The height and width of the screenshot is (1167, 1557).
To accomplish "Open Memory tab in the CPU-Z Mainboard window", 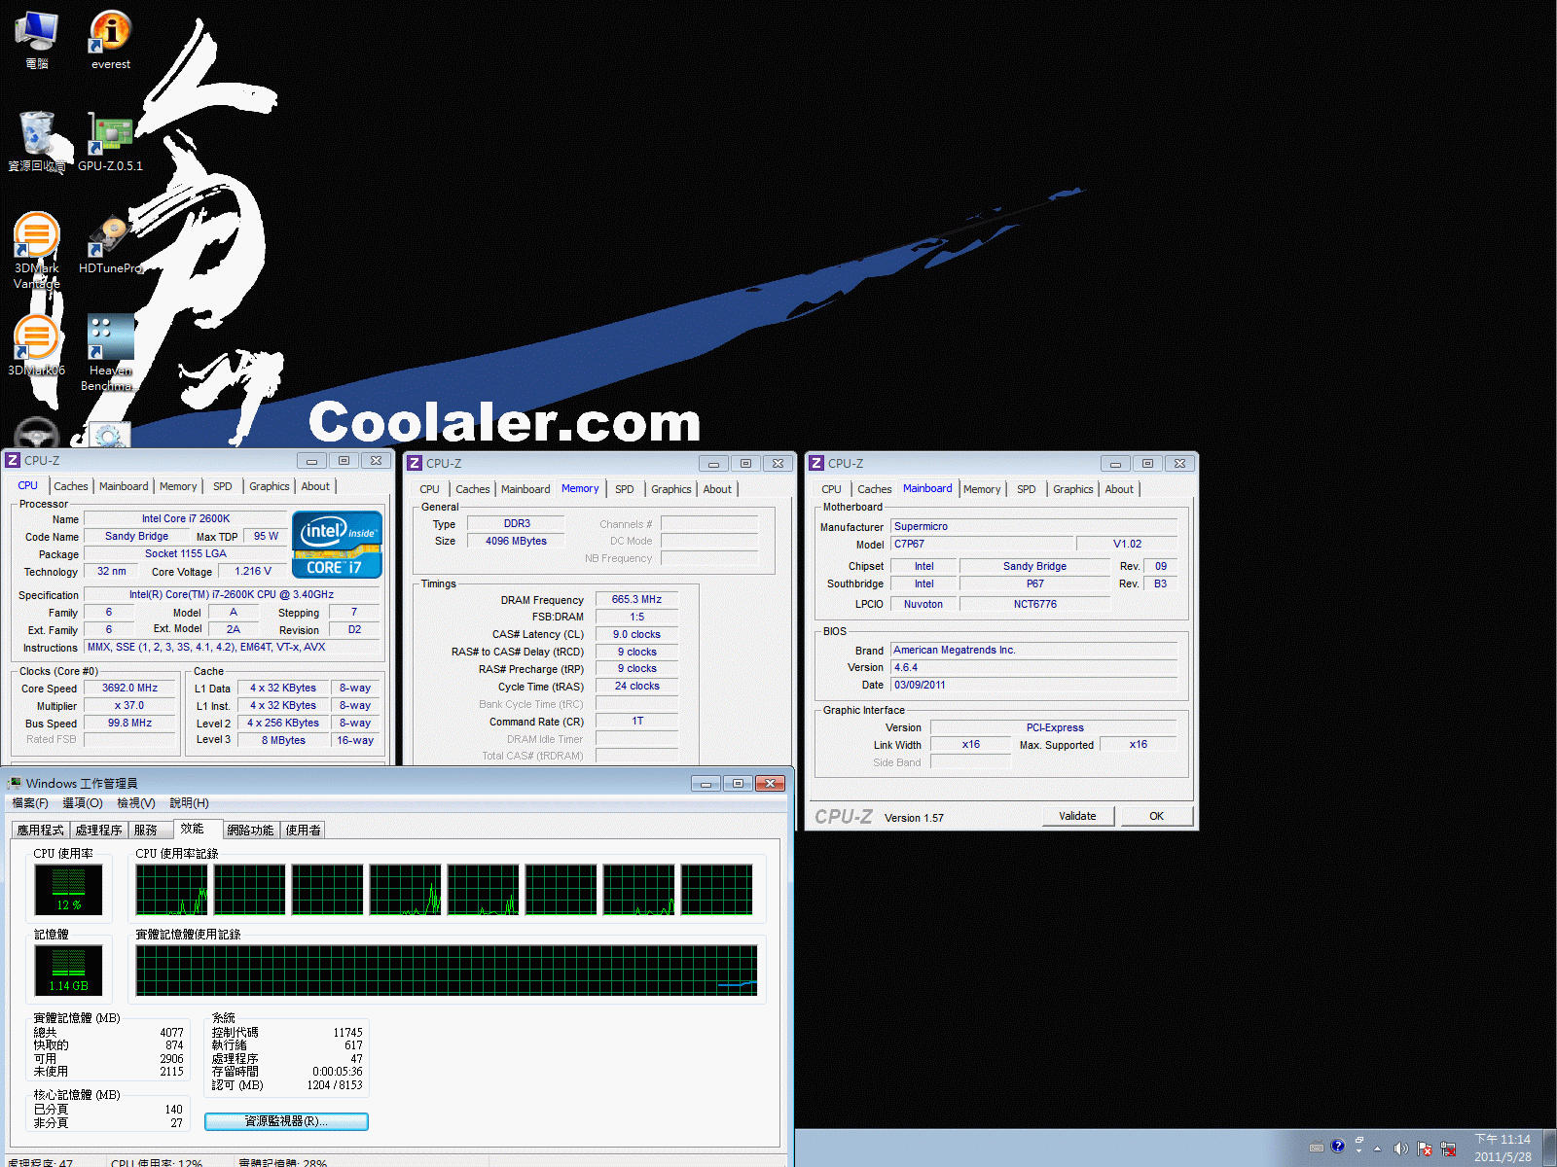I will click(982, 489).
